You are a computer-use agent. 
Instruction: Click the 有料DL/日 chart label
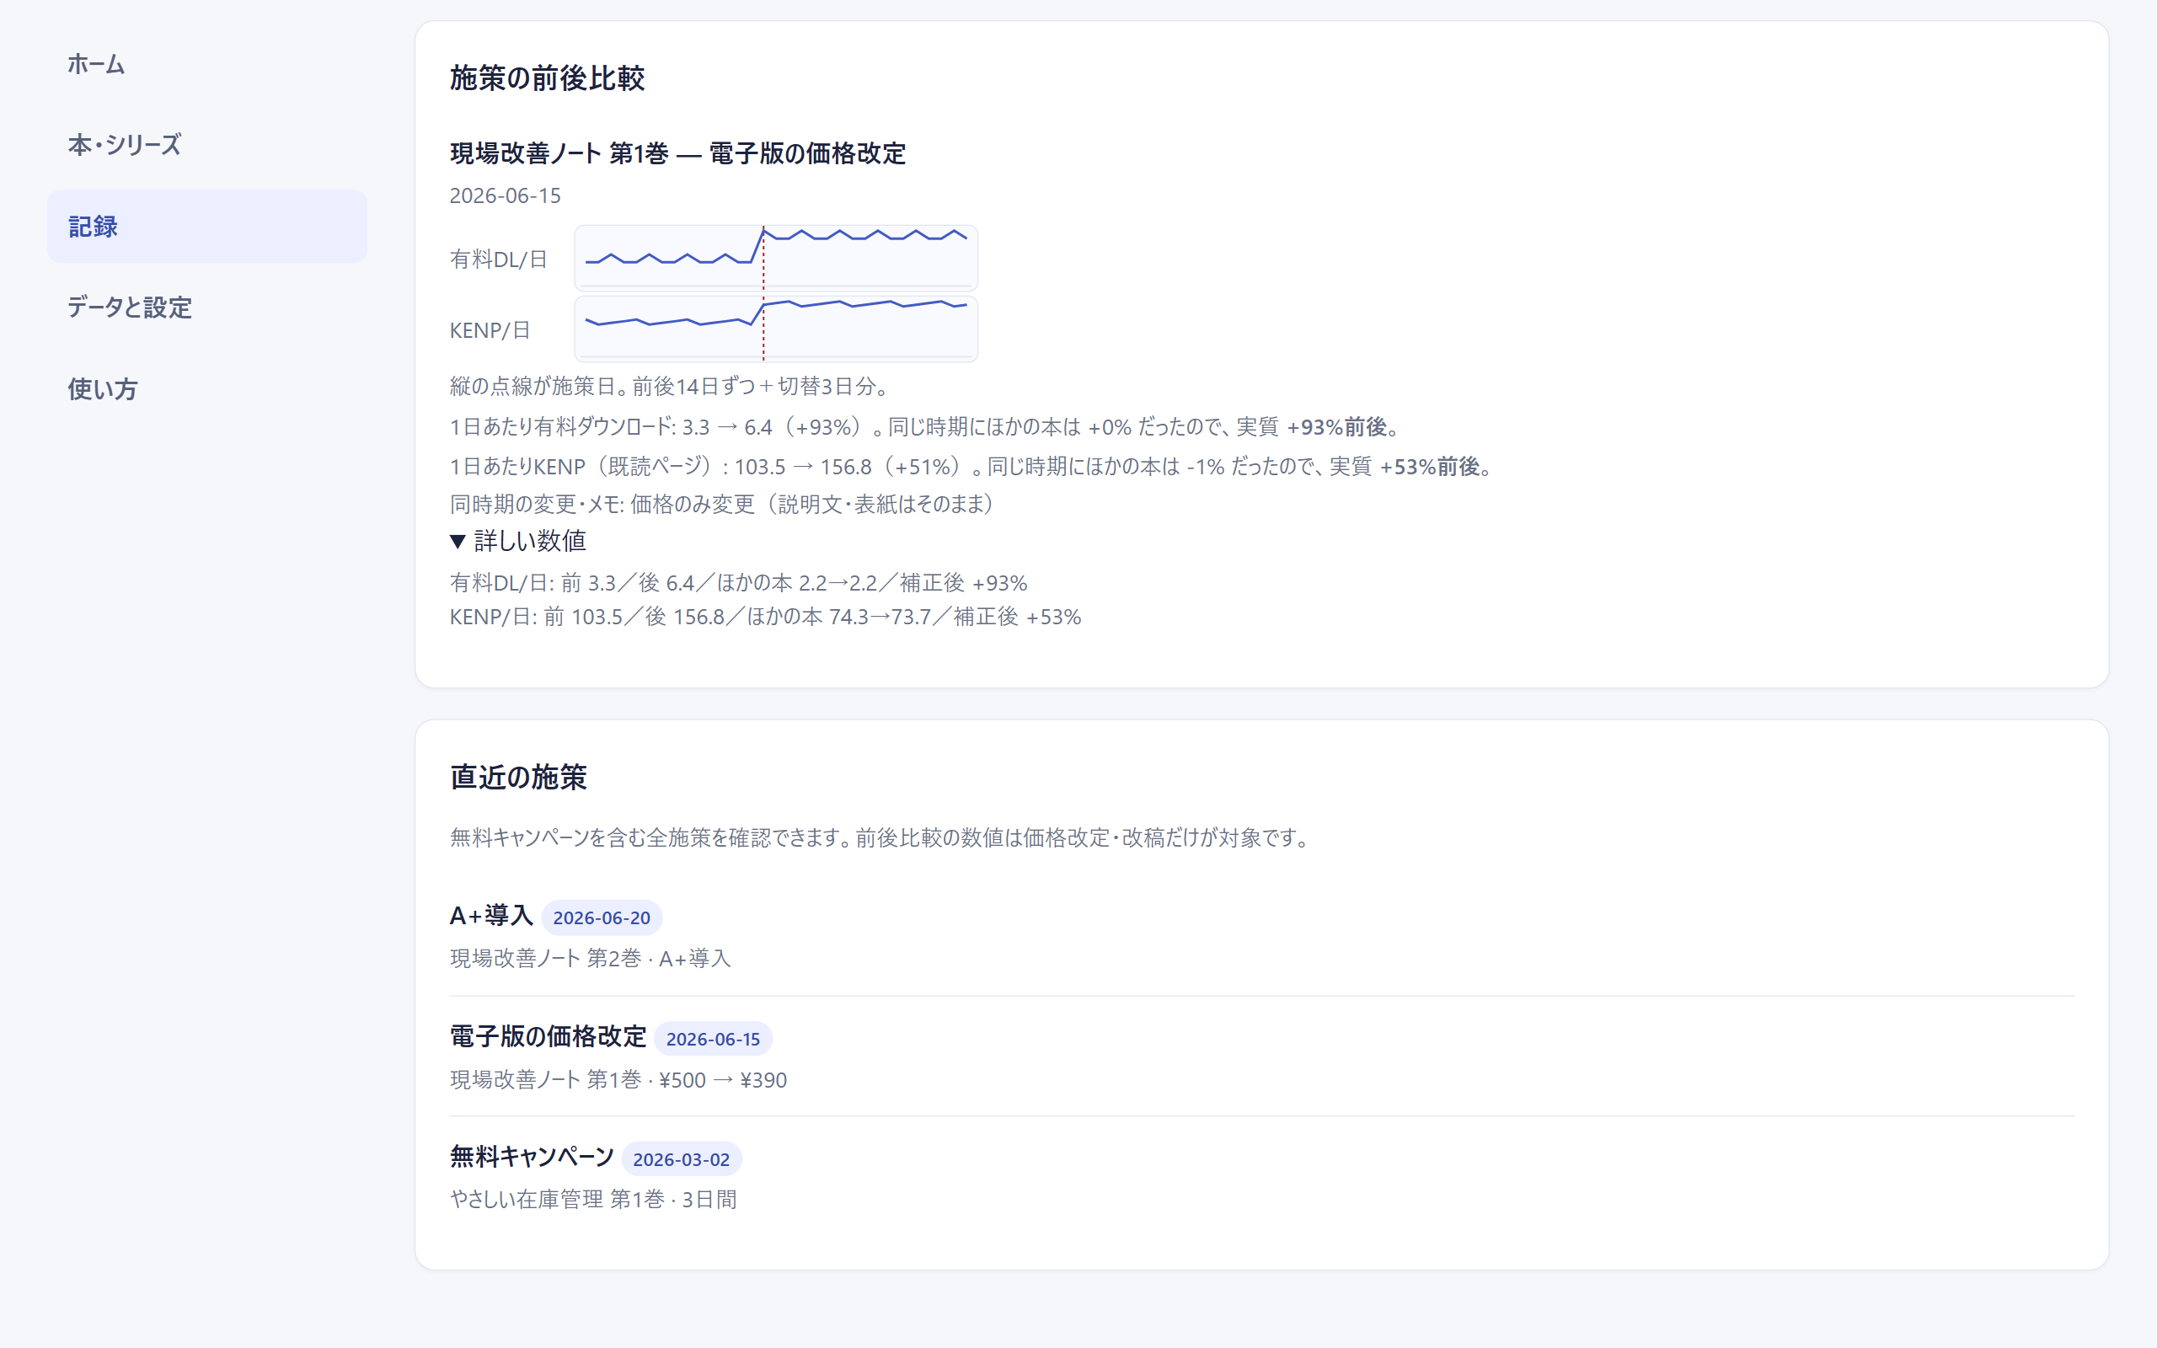tap(498, 259)
